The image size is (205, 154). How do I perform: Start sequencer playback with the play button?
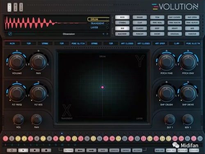pyautogui.click(x=23, y=150)
